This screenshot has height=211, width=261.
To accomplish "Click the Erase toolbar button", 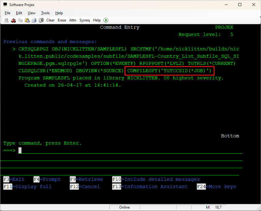I will click(62, 20).
